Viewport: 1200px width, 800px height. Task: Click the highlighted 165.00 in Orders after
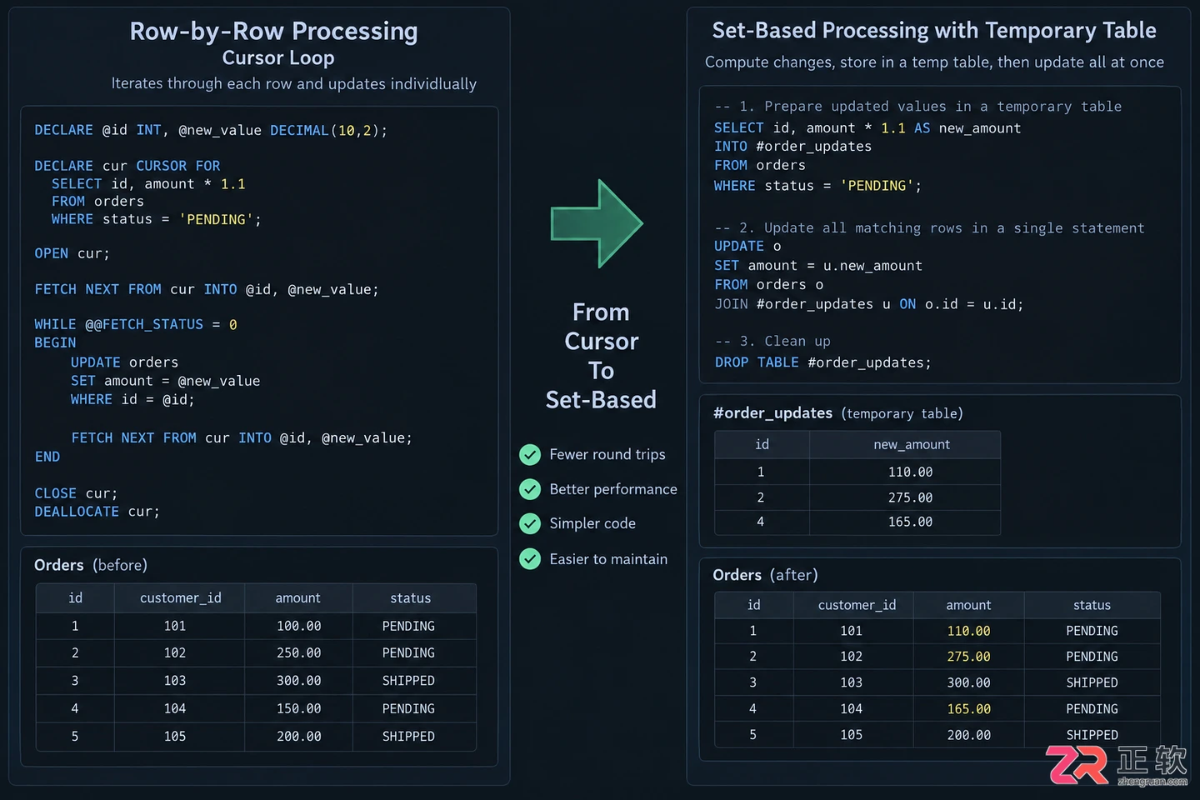[x=968, y=709]
